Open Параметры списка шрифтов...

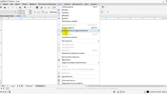pos(79,83)
